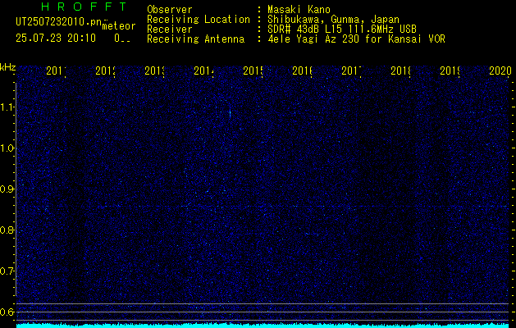Screen dimensions: 516x328
Task: Click the 2019 time marker
Action: (x=450, y=71)
